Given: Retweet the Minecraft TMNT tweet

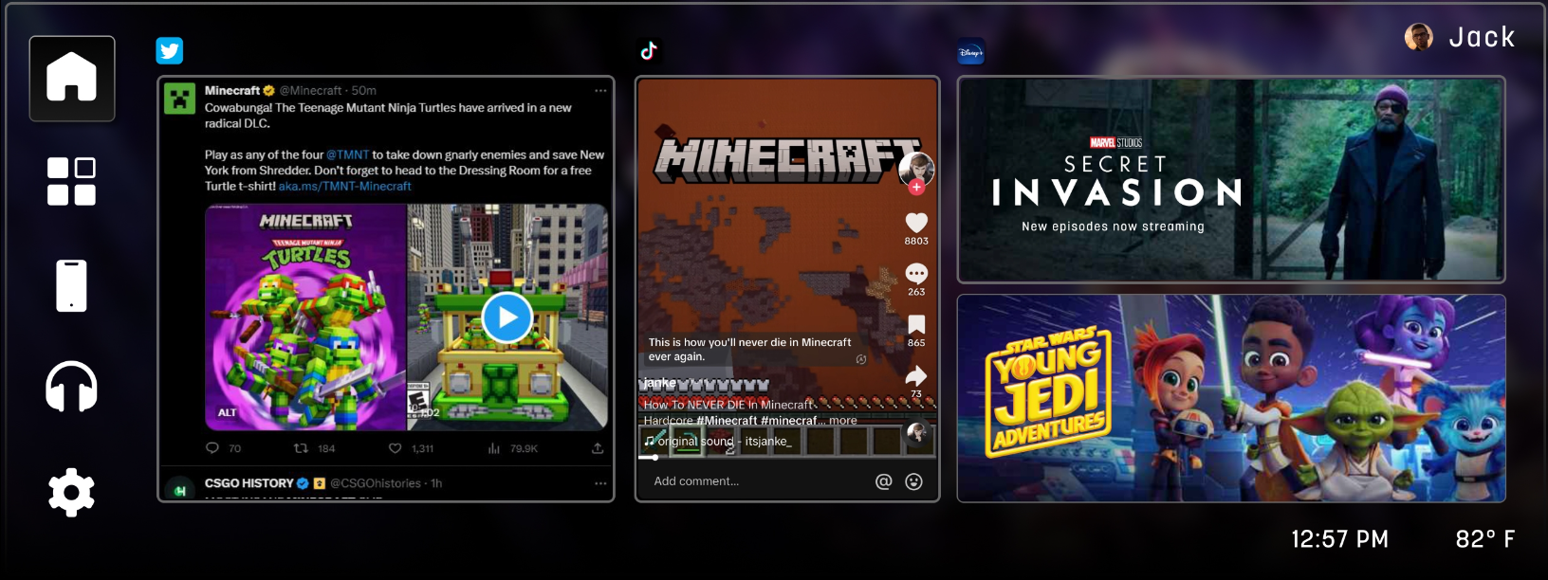Looking at the screenshot, I should coord(301,448).
